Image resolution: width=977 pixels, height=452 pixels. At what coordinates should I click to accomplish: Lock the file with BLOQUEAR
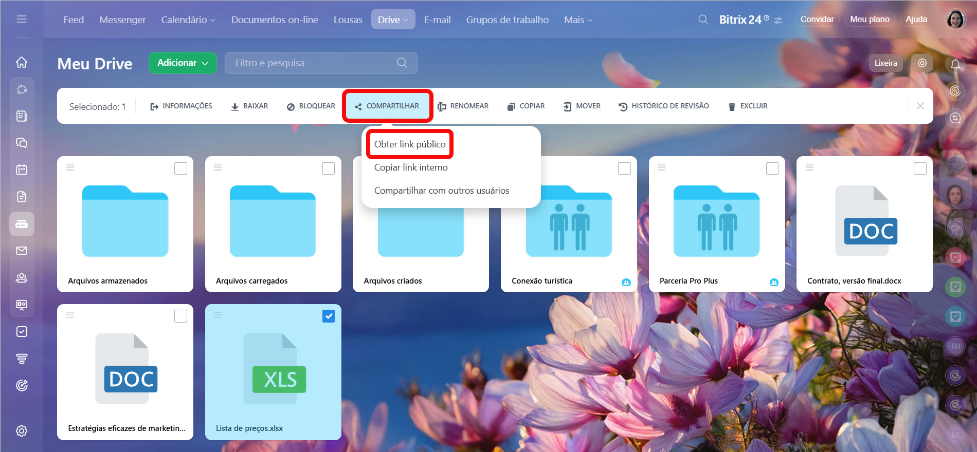click(x=311, y=106)
